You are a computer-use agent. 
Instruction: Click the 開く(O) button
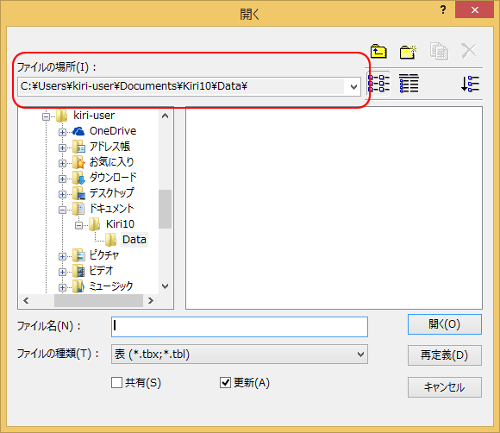445,324
